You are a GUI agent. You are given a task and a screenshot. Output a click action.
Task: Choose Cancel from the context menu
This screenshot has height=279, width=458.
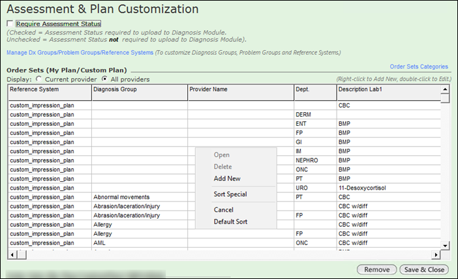223,210
